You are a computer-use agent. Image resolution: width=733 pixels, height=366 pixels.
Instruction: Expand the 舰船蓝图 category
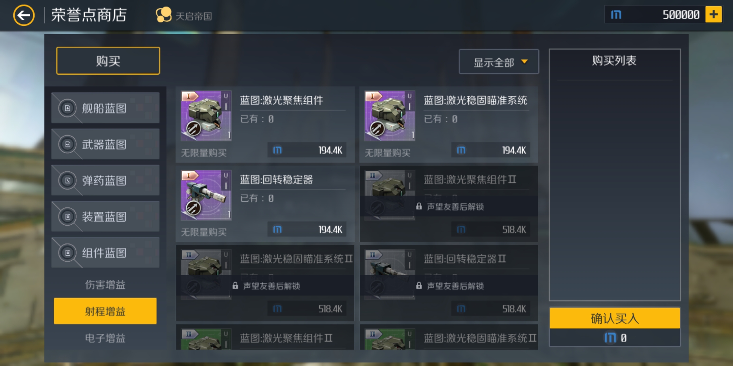click(x=105, y=108)
